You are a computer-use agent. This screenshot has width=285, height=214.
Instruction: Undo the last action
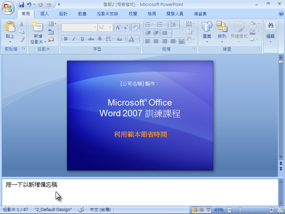[29, 4]
